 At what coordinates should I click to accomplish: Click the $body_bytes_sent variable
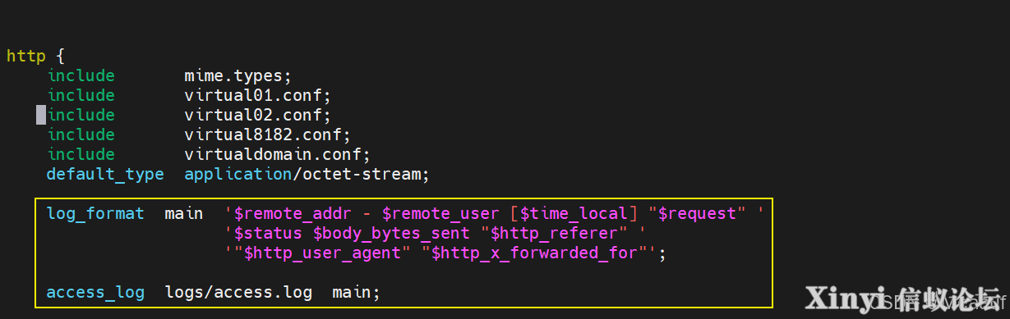pyautogui.click(x=392, y=234)
